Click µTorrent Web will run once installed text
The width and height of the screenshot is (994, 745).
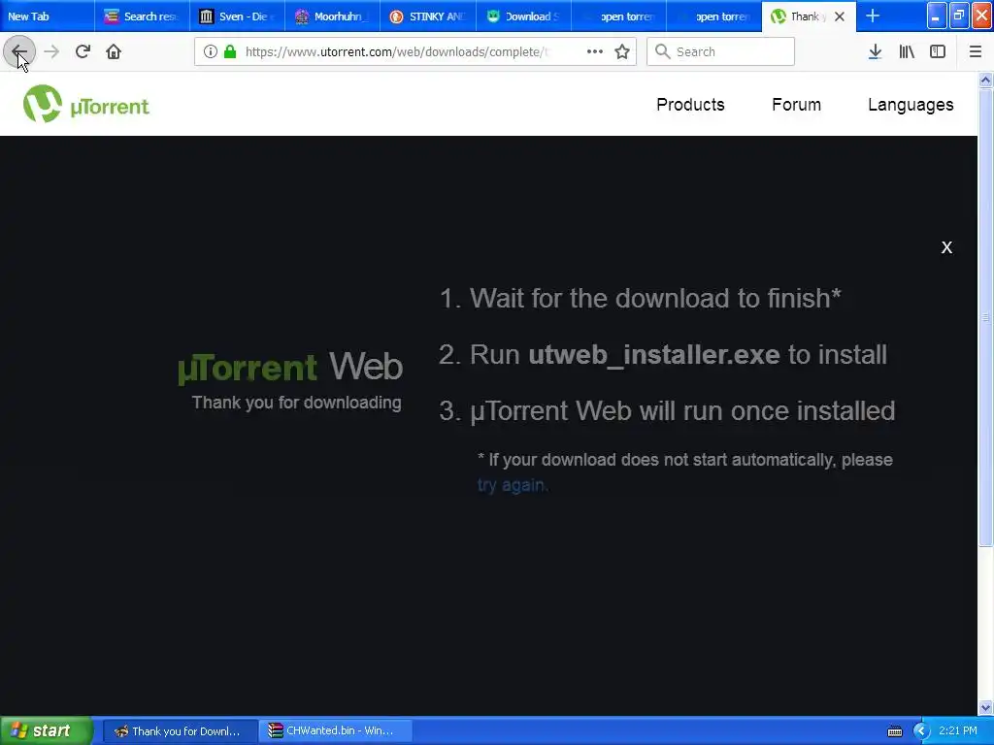682,411
